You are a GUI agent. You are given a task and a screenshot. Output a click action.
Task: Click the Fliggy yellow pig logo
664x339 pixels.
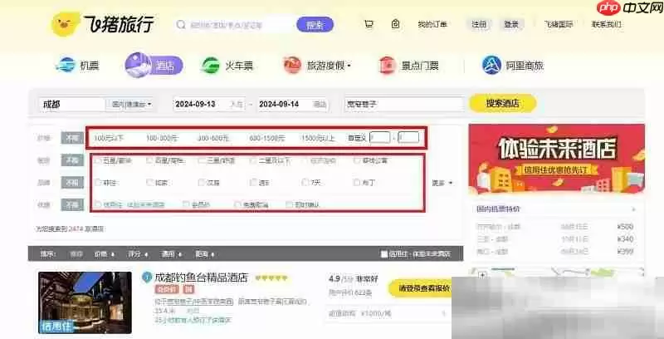pyautogui.click(x=66, y=24)
